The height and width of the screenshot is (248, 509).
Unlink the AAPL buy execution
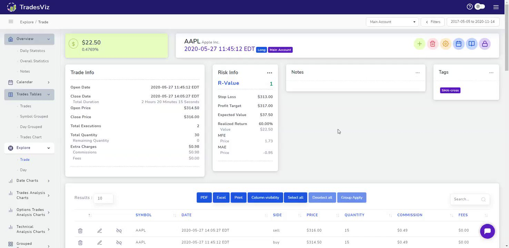119,242
